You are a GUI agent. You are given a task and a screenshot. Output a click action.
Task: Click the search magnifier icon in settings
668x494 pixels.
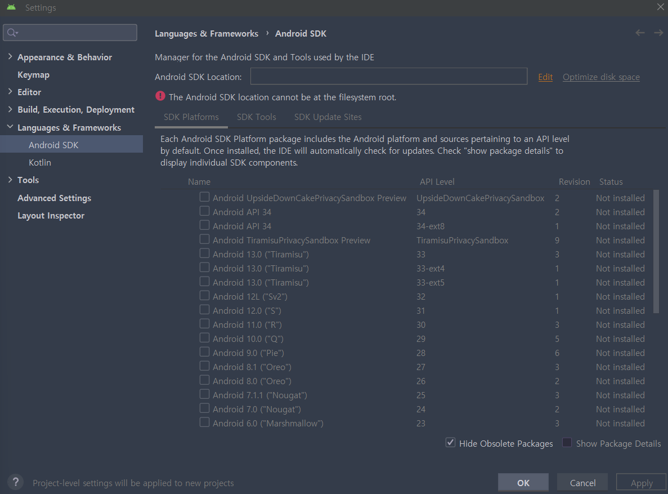click(x=12, y=33)
